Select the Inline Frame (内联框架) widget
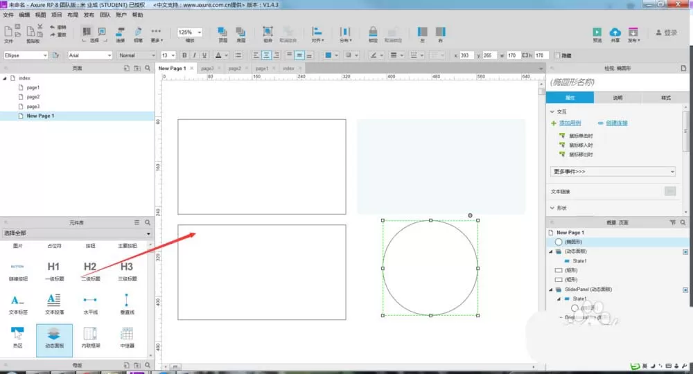The height and width of the screenshot is (374, 693). click(90, 333)
